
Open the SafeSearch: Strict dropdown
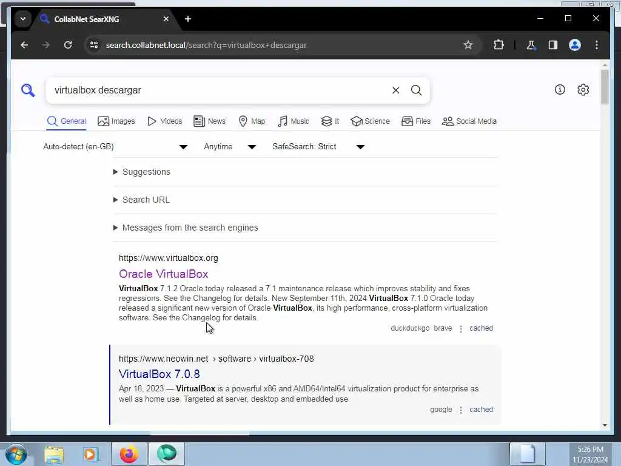[318, 147]
